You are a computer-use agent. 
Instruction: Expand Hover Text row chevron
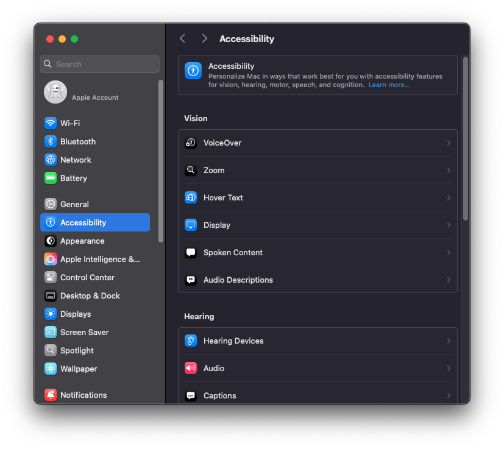coord(449,197)
